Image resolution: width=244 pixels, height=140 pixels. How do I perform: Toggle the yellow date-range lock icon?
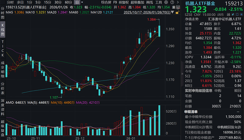177,12
